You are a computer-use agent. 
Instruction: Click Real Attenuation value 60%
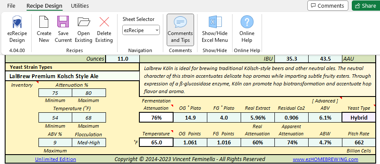pyautogui.click(x=258, y=143)
